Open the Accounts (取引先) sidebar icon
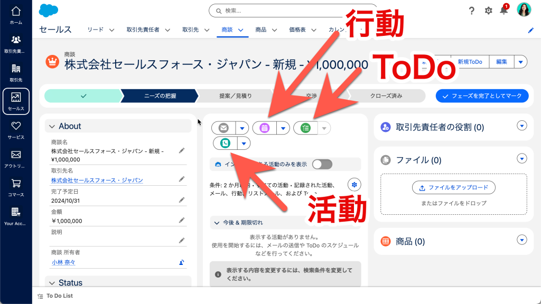Viewport: 541px width, 304px height. point(16,73)
